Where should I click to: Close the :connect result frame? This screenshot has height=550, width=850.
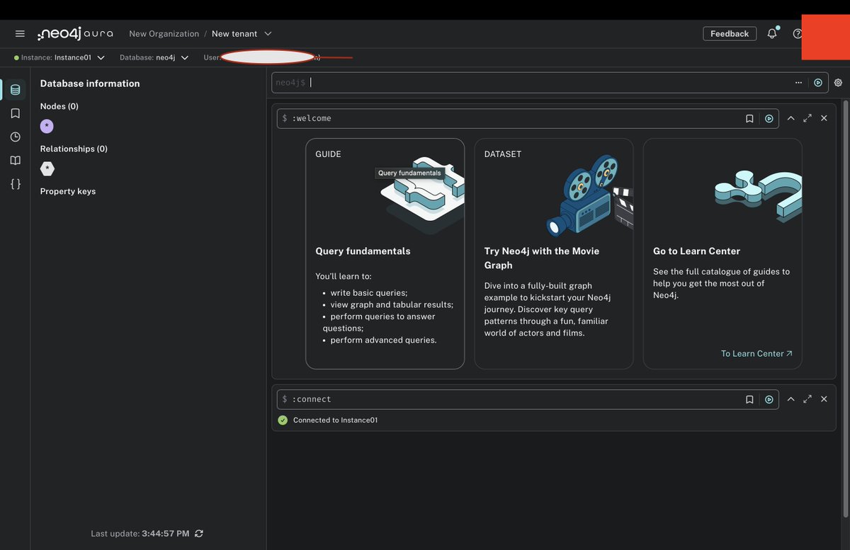coord(824,399)
